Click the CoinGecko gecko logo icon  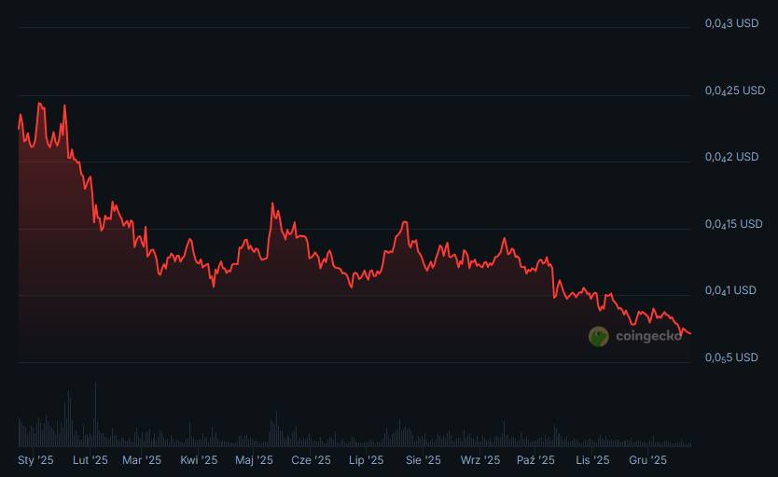(598, 337)
